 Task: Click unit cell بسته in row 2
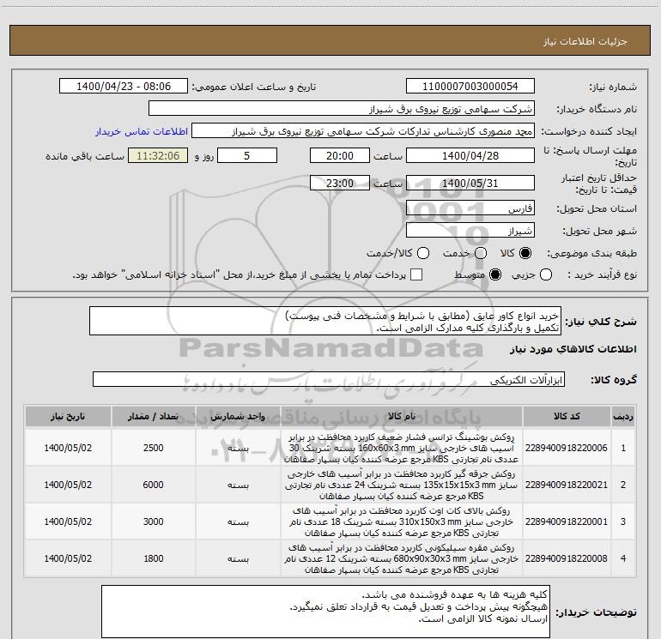pos(238,485)
